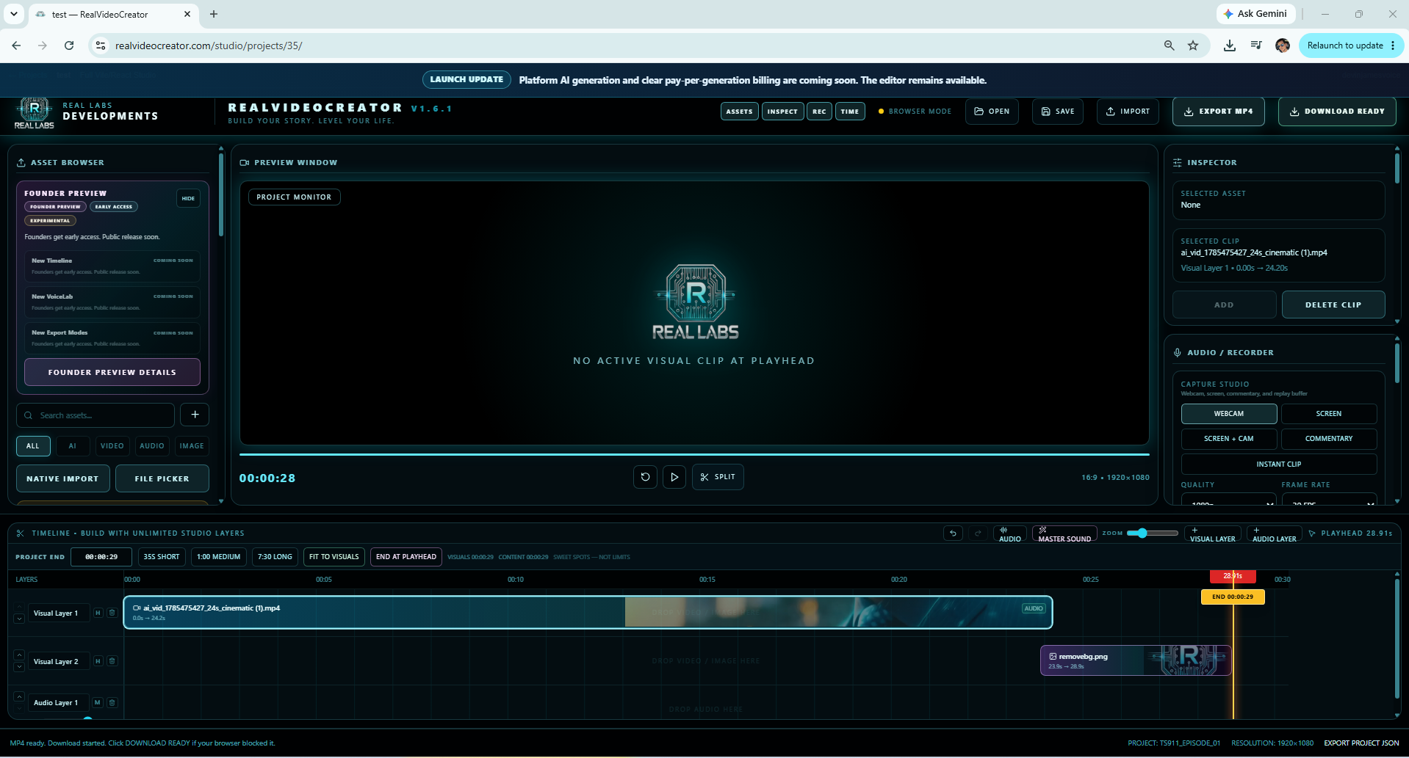This screenshot has height=758, width=1409.
Task: Play the preview
Action: pyautogui.click(x=674, y=477)
